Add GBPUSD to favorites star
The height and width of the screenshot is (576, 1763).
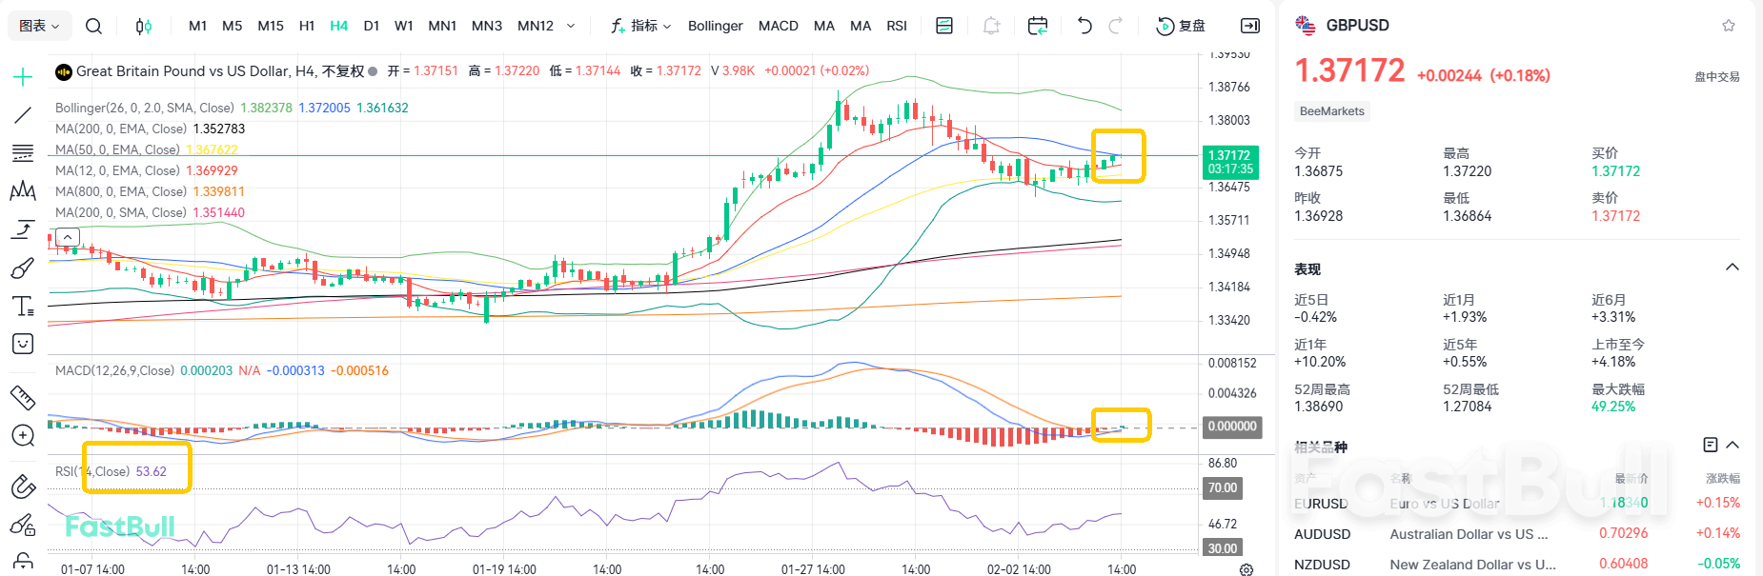tap(1729, 26)
